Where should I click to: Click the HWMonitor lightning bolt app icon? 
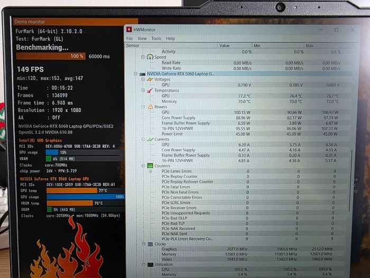click(x=129, y=29)
